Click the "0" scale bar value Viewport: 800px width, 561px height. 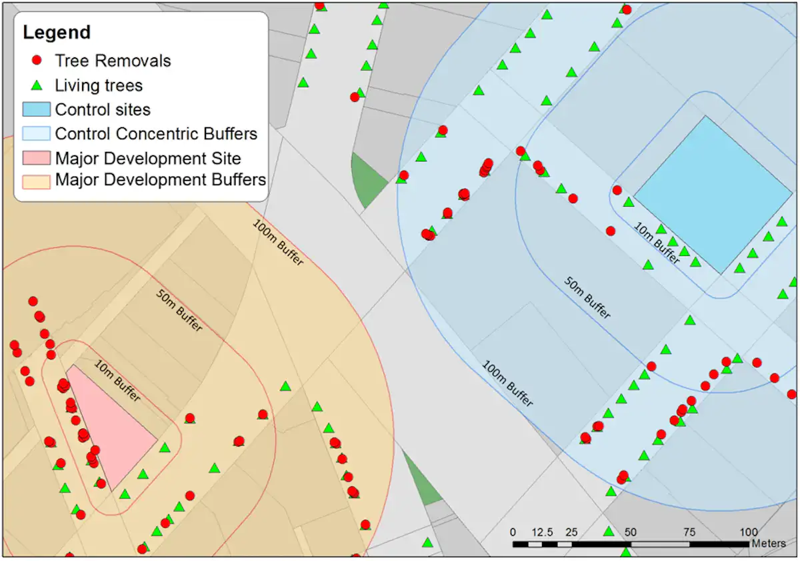click(x=513, y=532)
